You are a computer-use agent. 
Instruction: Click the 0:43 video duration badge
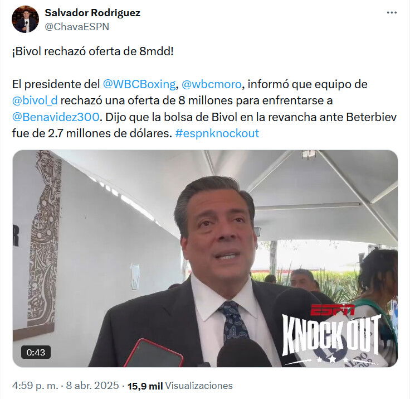click(x=36, y=352)
